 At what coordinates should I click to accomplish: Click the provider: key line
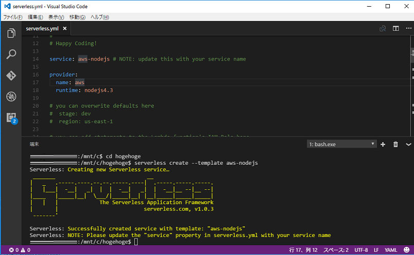point(63,74)
